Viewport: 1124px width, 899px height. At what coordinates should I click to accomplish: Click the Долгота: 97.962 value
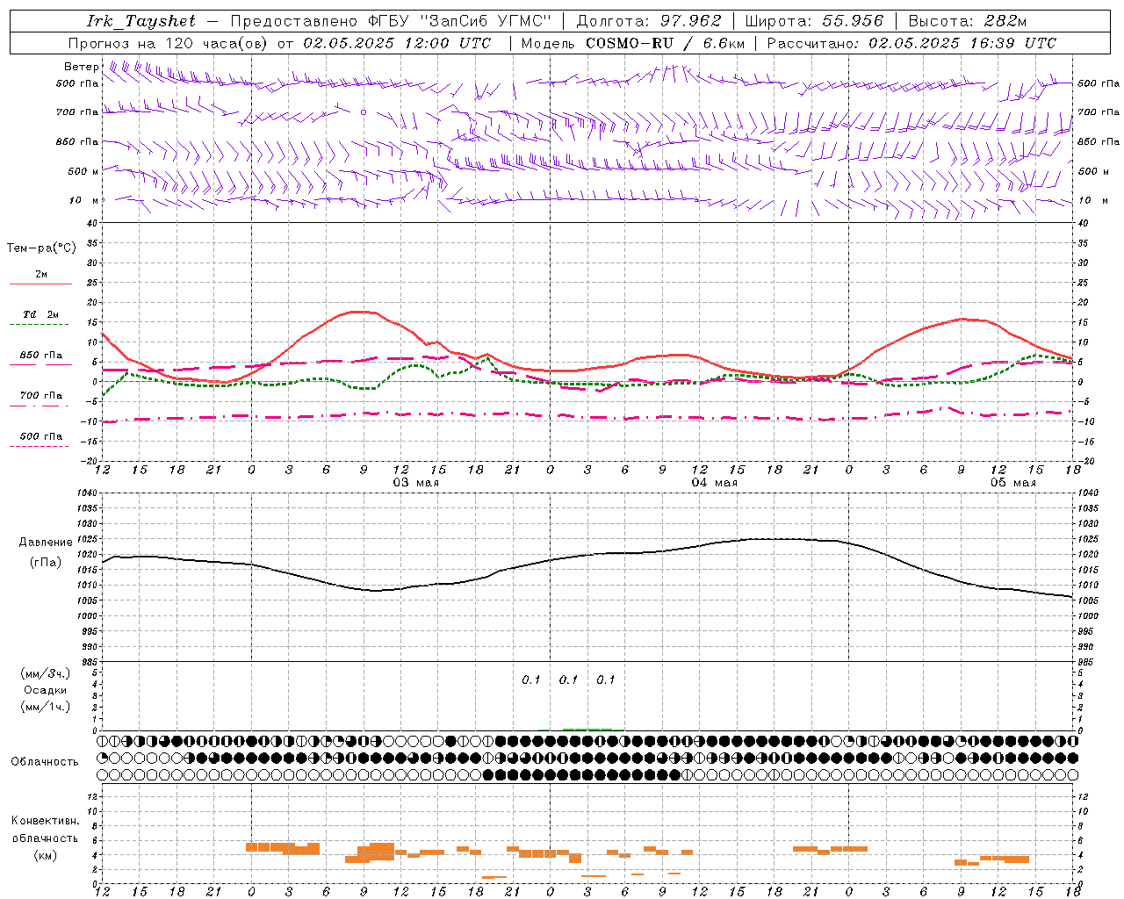[x=648, y=21]
